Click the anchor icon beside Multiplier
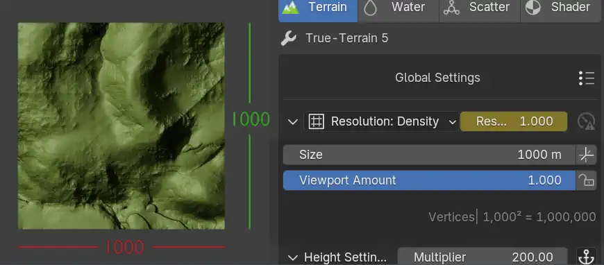 pyautogui.click(x=586, y=257)
